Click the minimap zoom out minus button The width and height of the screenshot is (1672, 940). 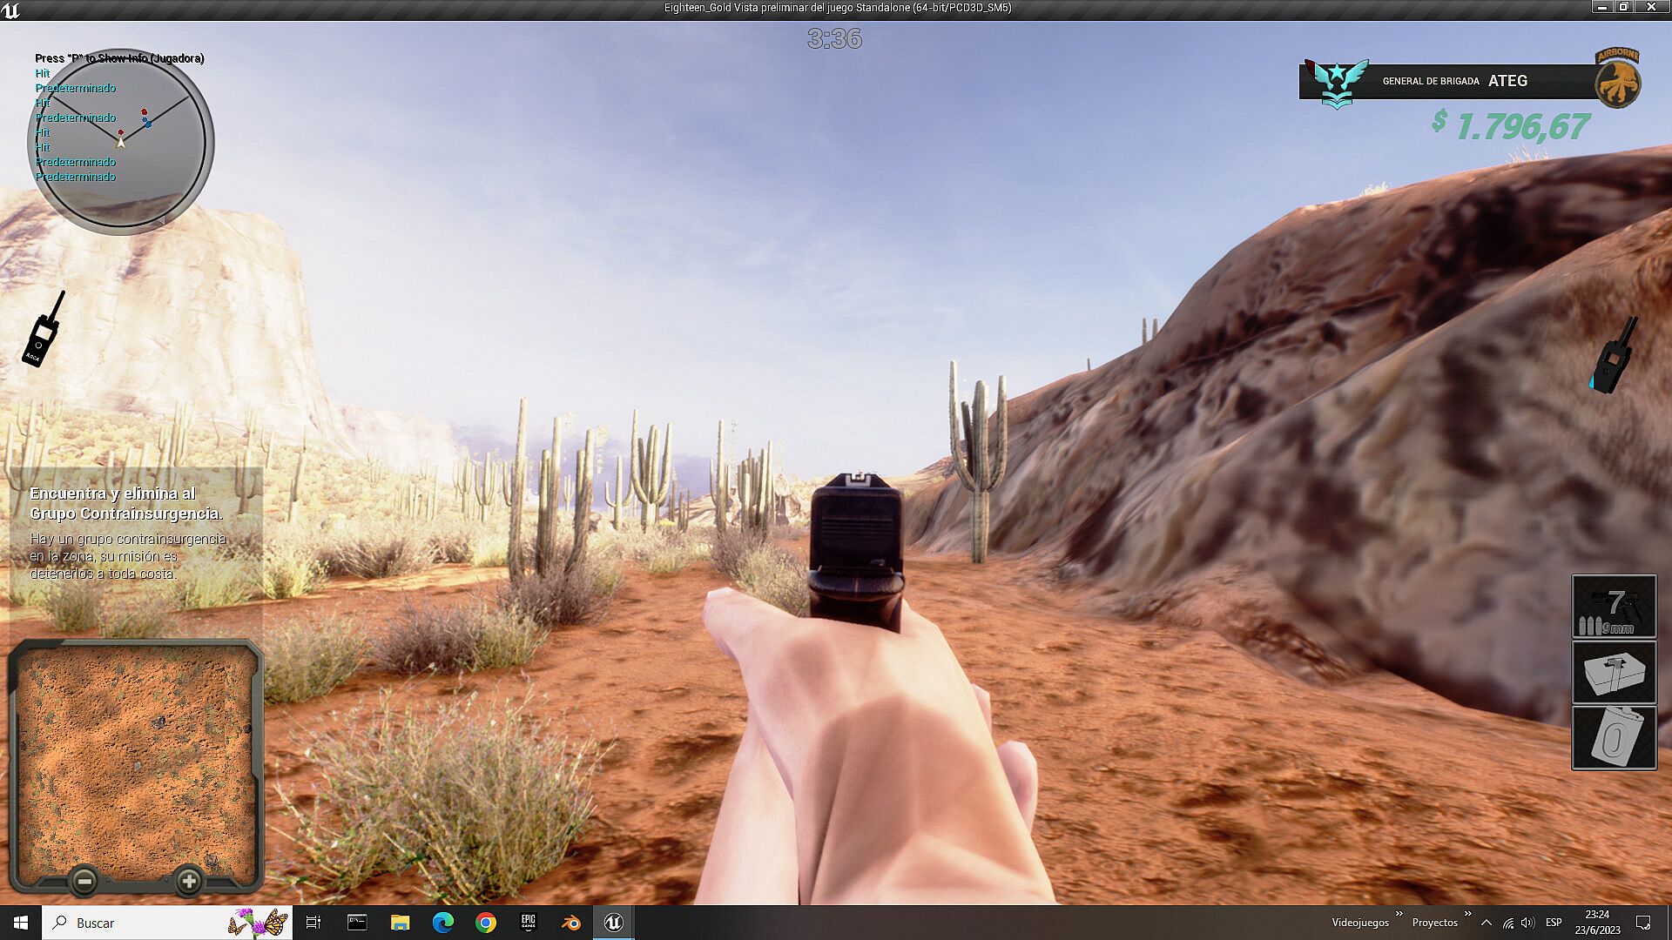pos(84,882)
